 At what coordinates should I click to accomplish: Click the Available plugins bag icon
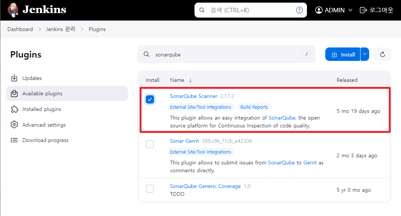(14, 93)
